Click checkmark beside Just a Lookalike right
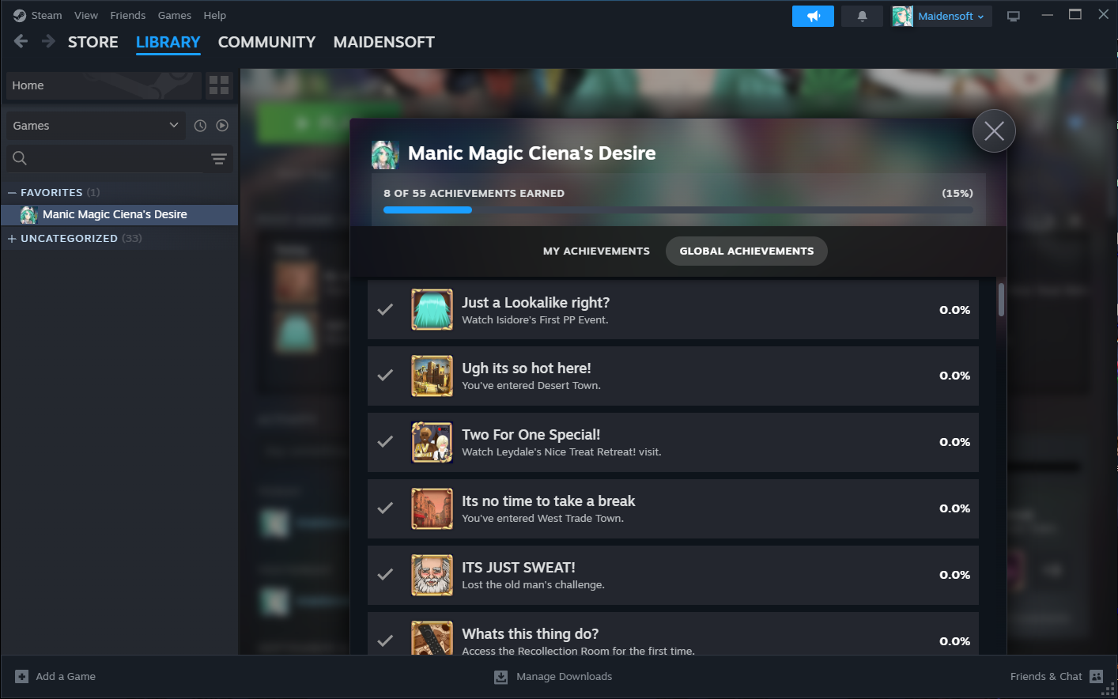The height and width of the screenshot is (699, 1118). (x=385, y=310)
